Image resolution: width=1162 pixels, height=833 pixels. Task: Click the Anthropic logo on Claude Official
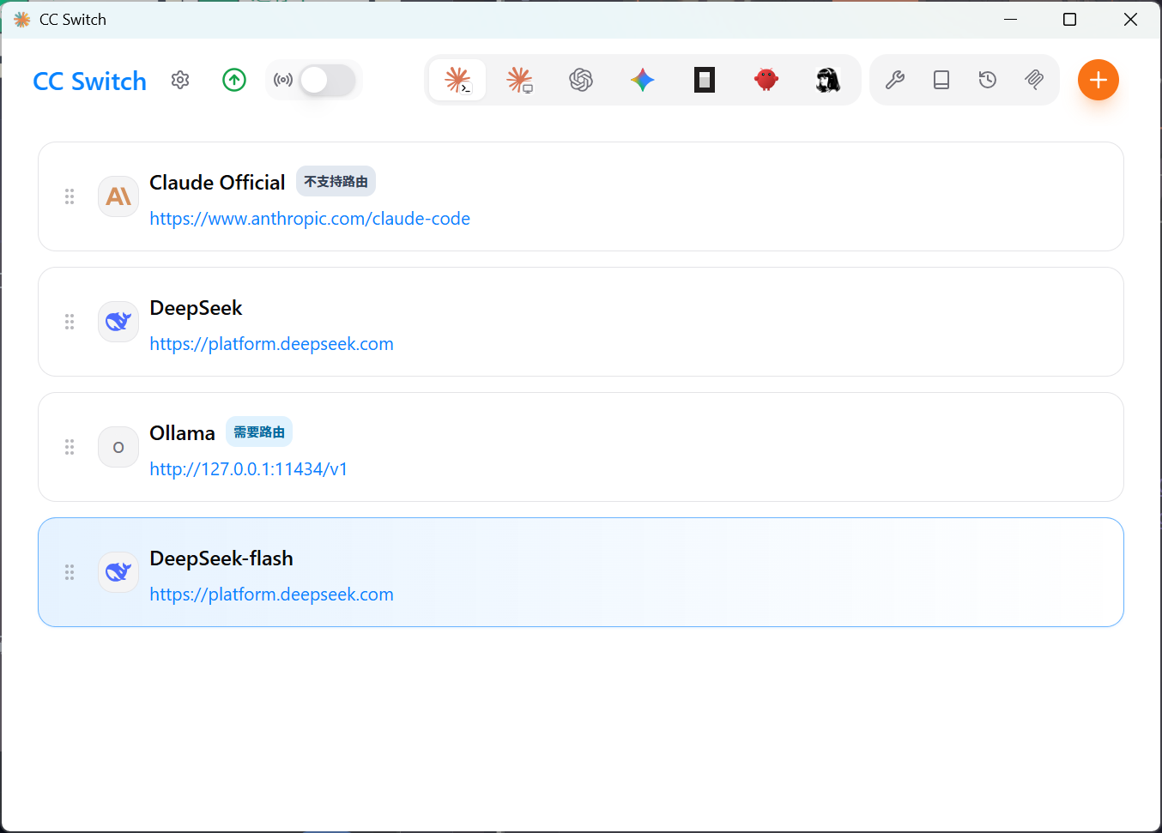pyautogui.click(x=118, y=196)
